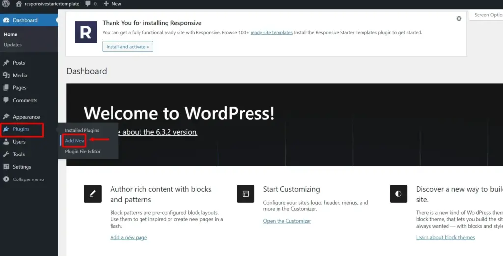Open Learn about block themes link

point(445,238)
